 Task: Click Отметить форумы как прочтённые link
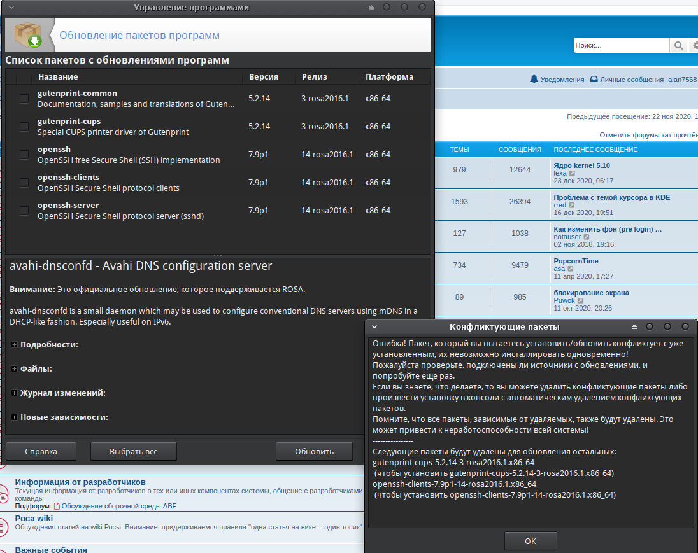(x=648, y=135)
